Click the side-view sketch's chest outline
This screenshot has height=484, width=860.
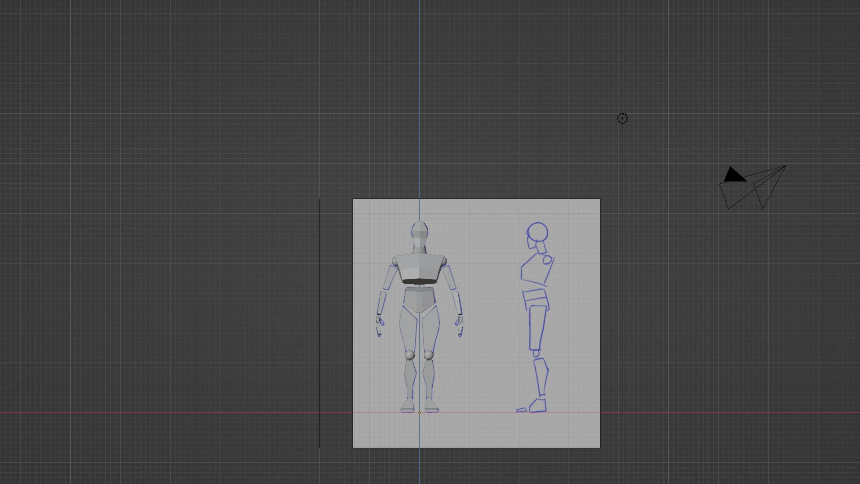coord(535,270)
